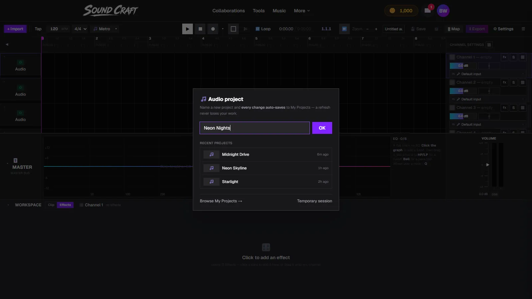Viewport: 532px width, 299px height.
Task: Open the notifications icon with badge
Action: coord(428,11)
